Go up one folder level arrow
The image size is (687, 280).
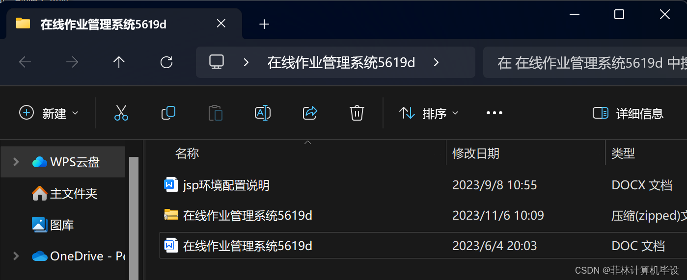pos(119,62)
